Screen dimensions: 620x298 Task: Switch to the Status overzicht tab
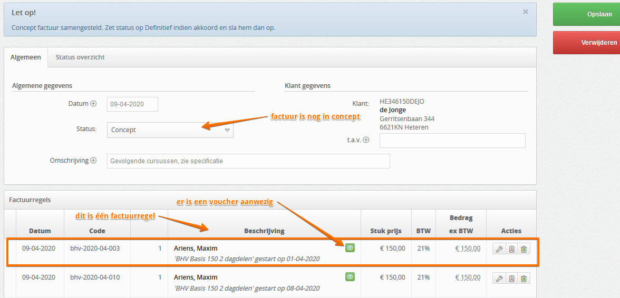80,57
